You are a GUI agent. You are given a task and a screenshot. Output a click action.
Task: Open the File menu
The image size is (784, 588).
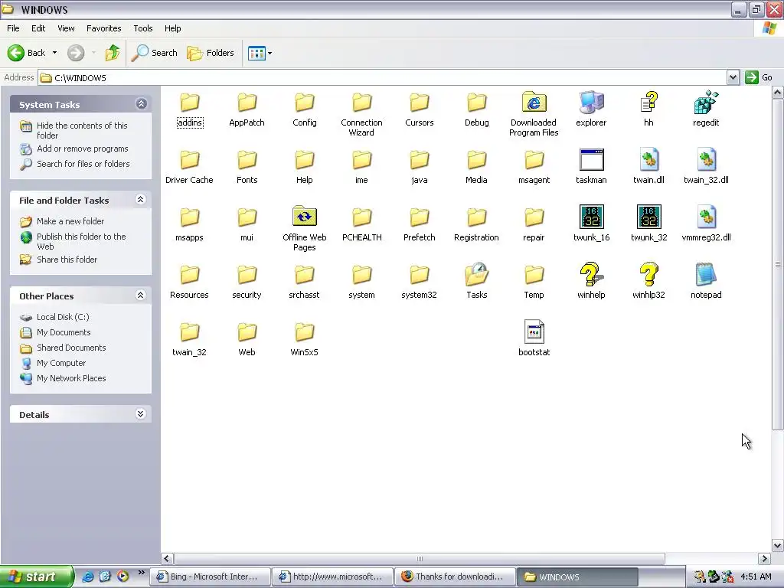[13, 28]
